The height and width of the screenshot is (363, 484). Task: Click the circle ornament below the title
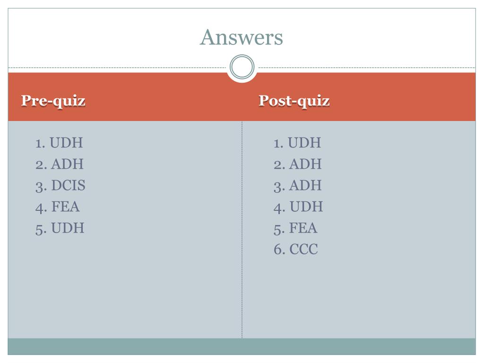(x=242, y=67)
